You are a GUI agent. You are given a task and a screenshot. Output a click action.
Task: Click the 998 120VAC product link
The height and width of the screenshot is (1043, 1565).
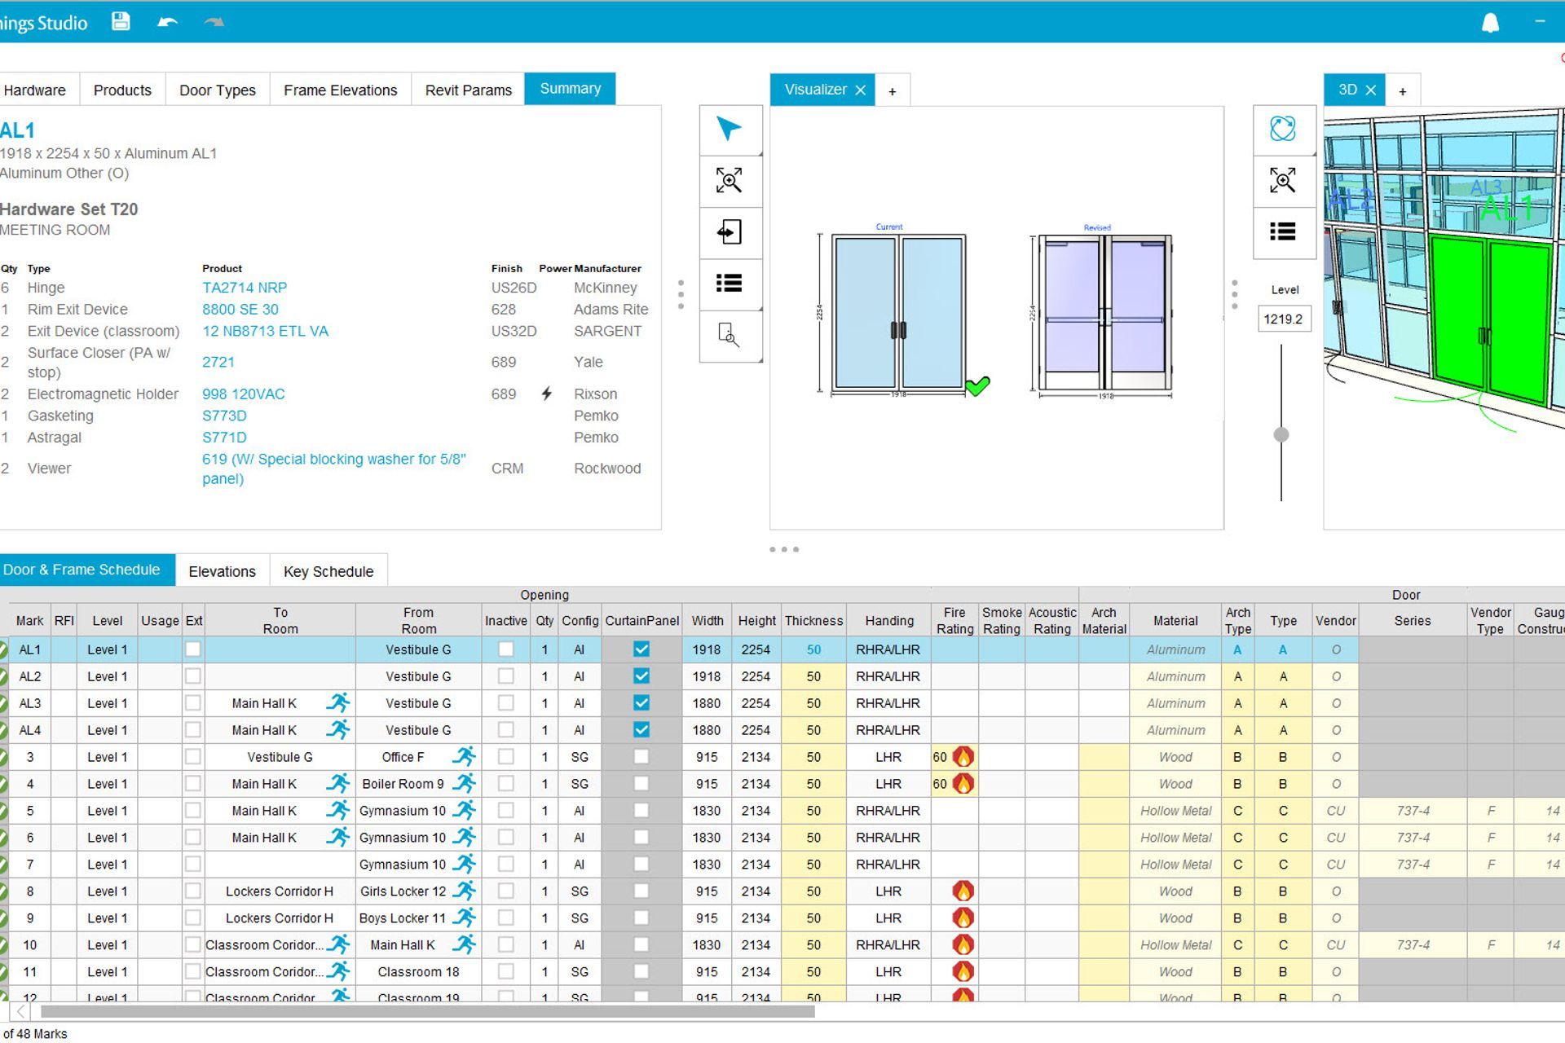pyautogui.click(x=243, y=394)
